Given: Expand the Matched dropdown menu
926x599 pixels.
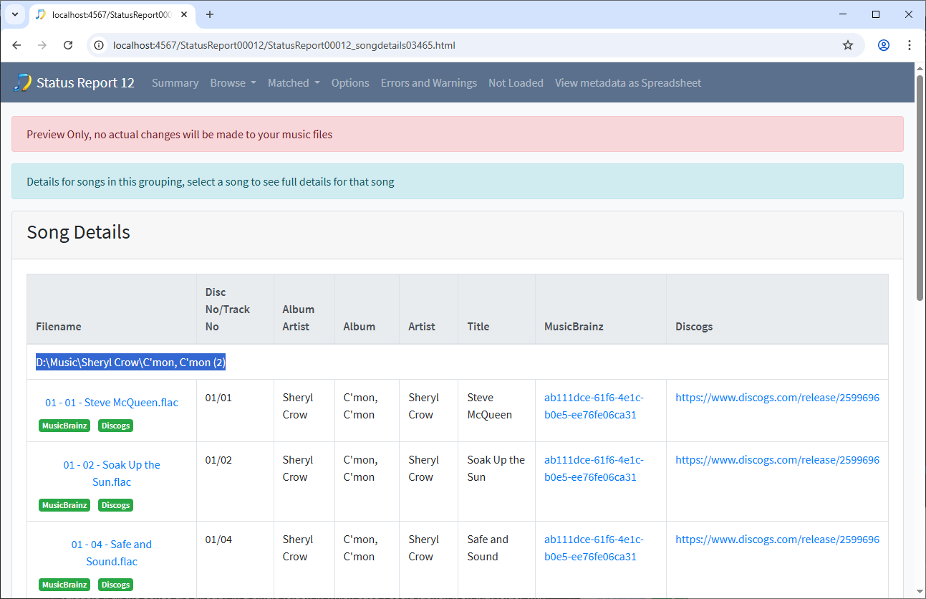Looking at the screenshot, I should point(294,83).
